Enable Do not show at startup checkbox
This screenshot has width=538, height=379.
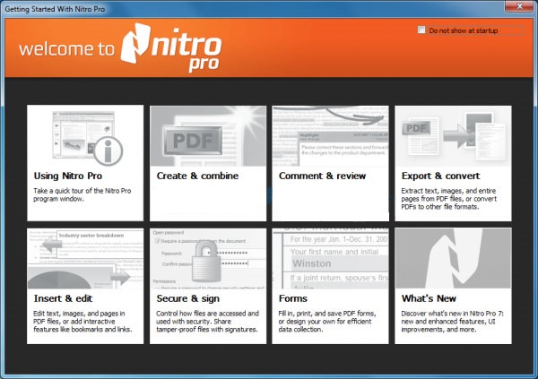(x=421, y=30)
